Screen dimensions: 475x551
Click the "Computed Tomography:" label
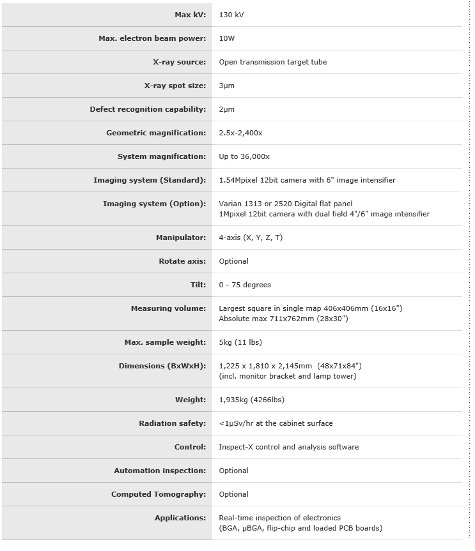click(159, 494)
